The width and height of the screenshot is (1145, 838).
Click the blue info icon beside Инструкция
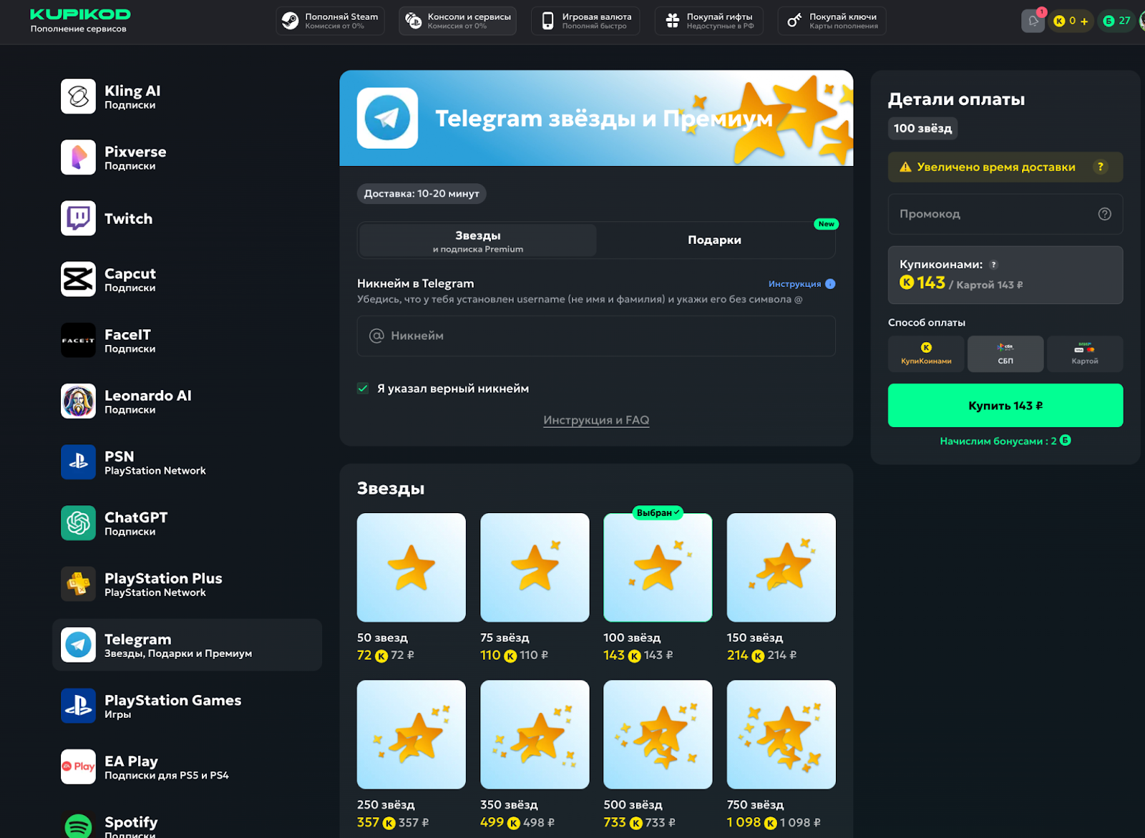click(x=830, y=284)
